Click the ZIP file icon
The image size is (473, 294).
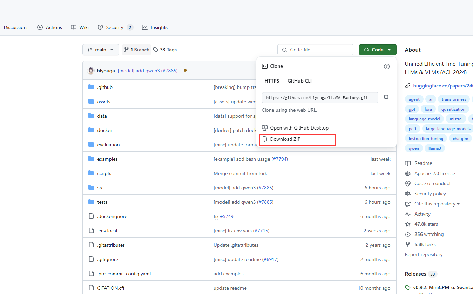point(265,139)
